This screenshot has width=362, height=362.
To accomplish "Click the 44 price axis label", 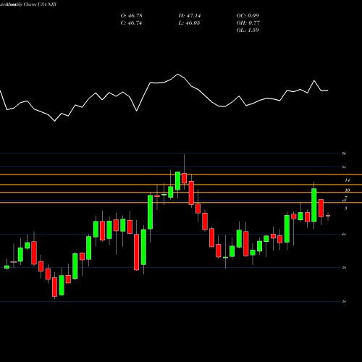I will (x=343, y=234).
